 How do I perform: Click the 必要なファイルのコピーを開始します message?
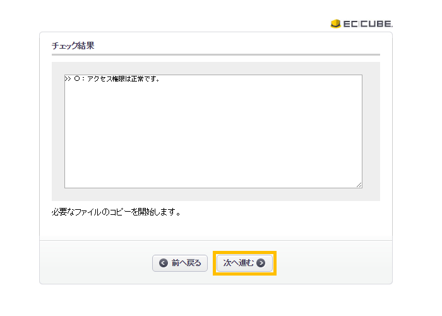[x=116, y=212]
